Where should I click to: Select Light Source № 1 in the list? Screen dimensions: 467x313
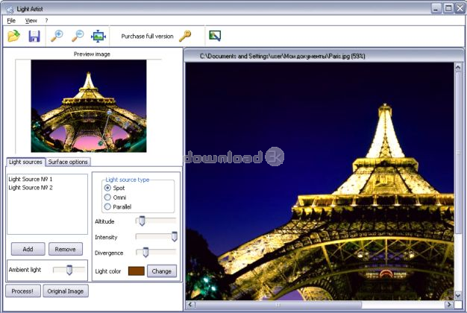coord(31,179)
